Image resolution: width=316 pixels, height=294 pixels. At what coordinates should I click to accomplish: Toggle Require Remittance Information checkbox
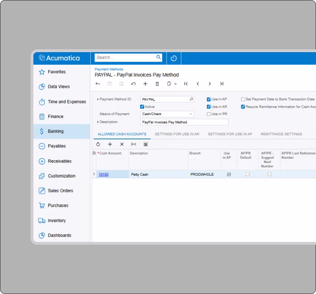coord(243,107)
